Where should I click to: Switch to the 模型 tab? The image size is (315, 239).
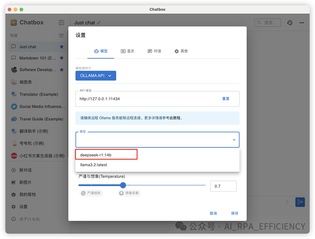(101, 51)
